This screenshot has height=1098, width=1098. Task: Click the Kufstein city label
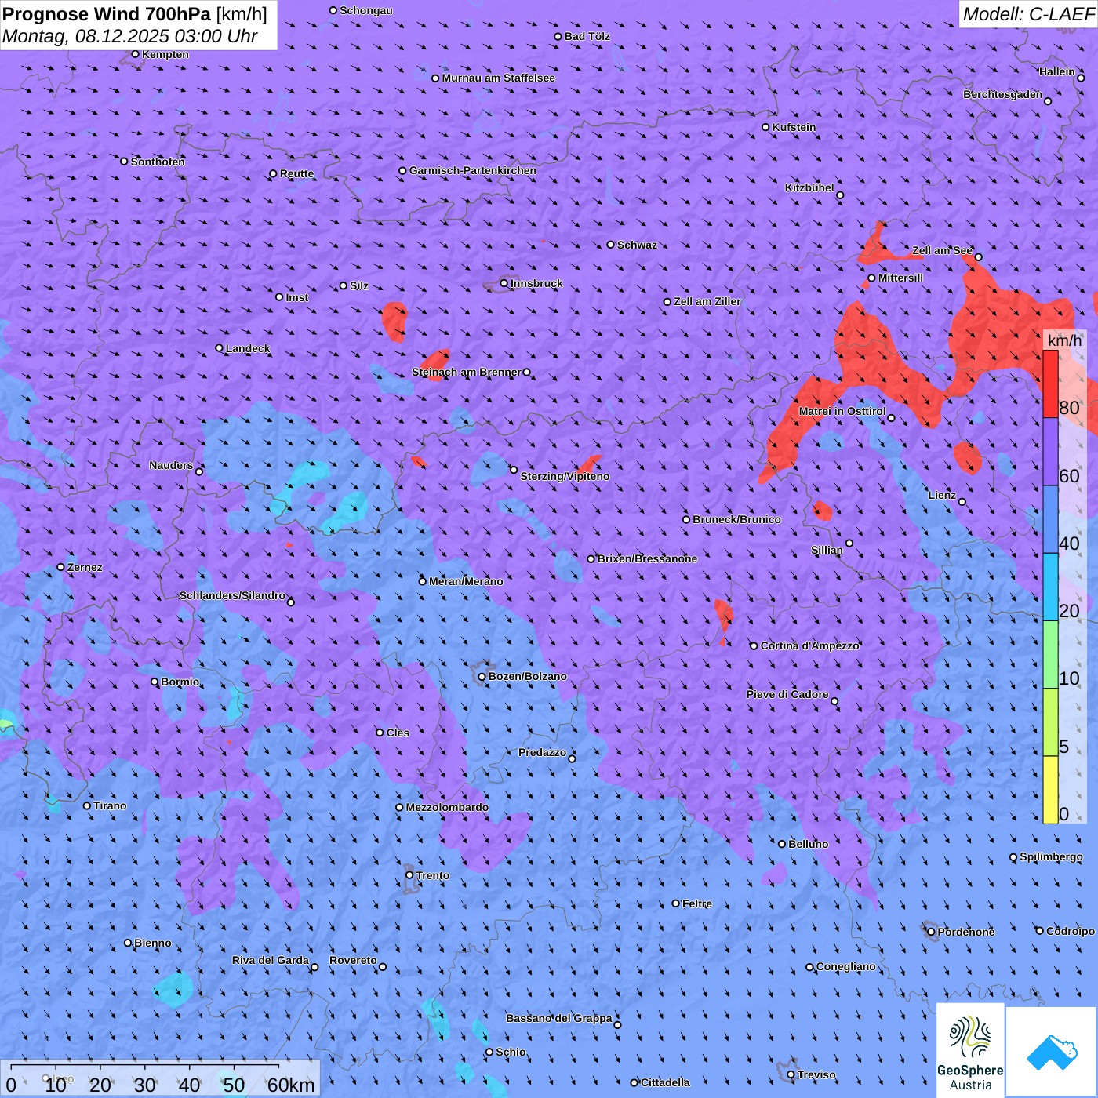click(x=794, y=127)
